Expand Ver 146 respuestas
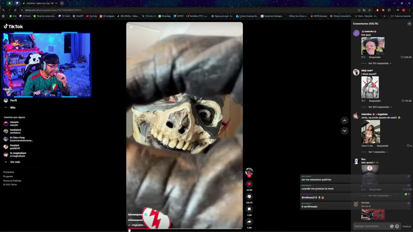This screenshot has height=232, width=413. 380,196
